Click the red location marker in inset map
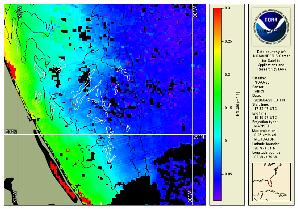Screen dimensions: 298x209 [x=271, y=182]
